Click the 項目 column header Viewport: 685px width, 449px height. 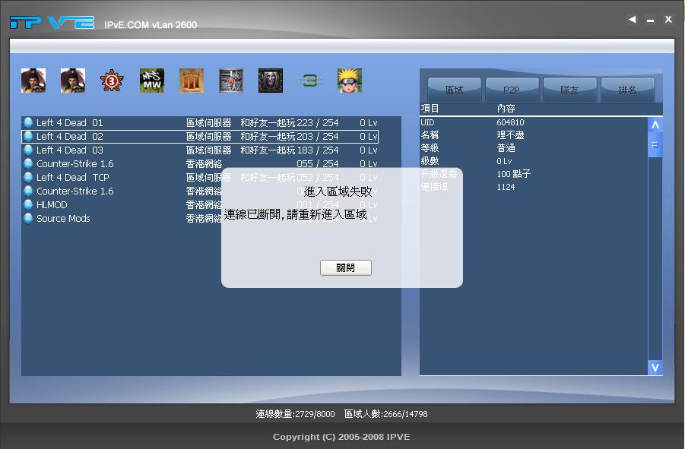point(430,108)
